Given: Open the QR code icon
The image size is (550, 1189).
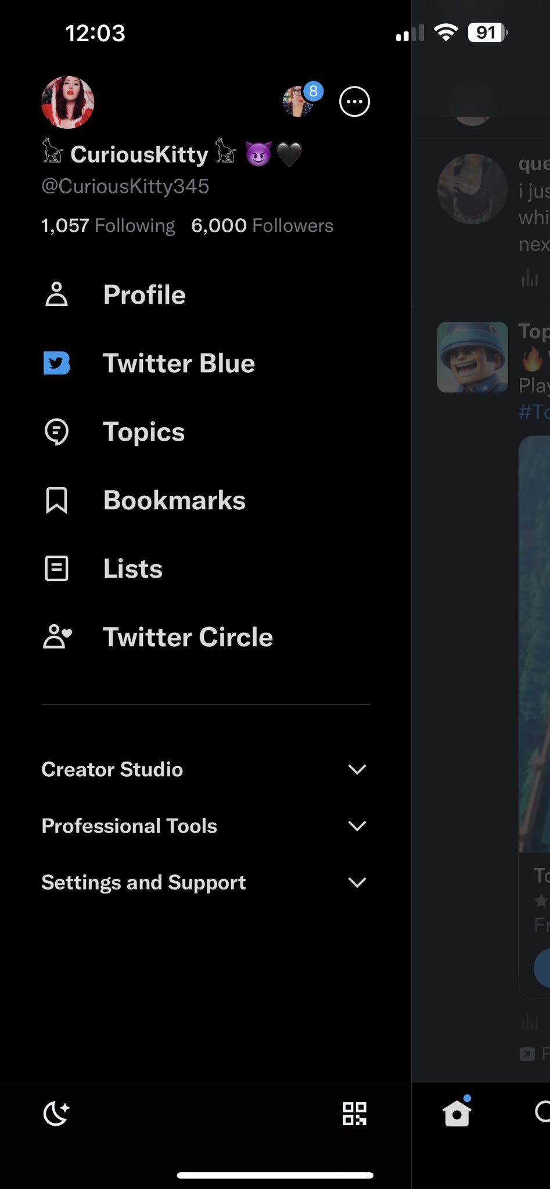Looking at the screenshot, I should (354, 1114).
